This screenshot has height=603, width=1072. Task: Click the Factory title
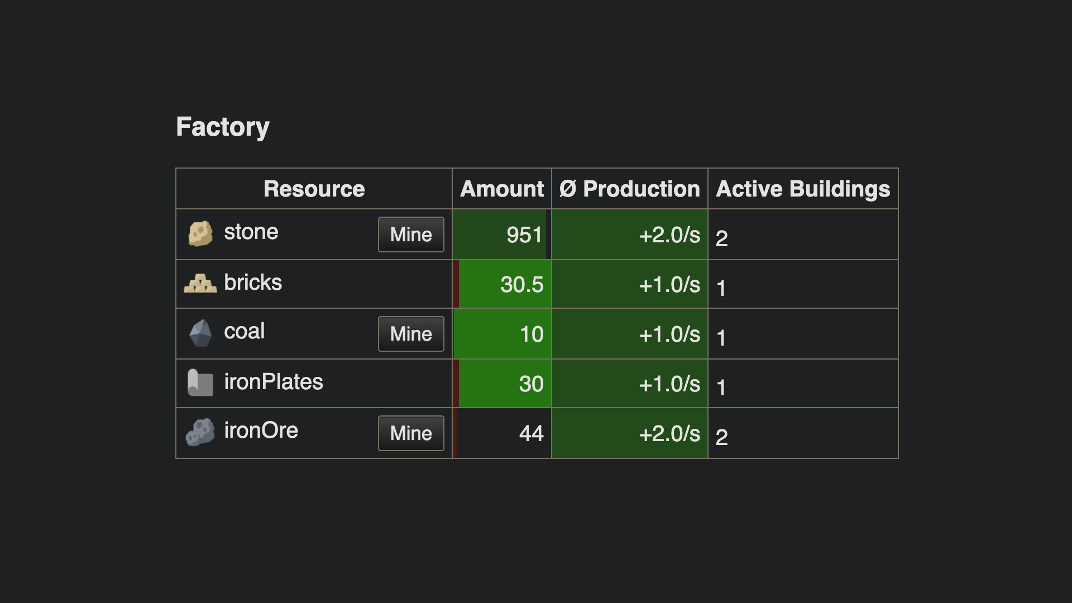(223, 127)
